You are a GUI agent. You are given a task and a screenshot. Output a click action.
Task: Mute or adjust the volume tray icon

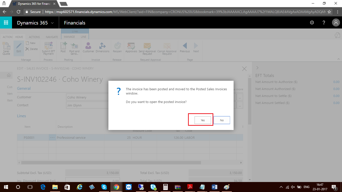(293, 187)
